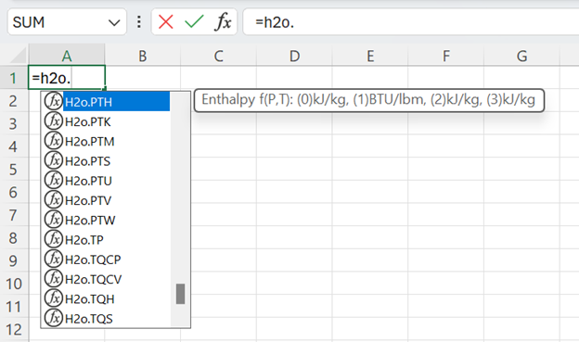Viewport: 579px width, 342px height.
Task: Select row 9 header
Action: pyautogui.click(x=14, y=260)
